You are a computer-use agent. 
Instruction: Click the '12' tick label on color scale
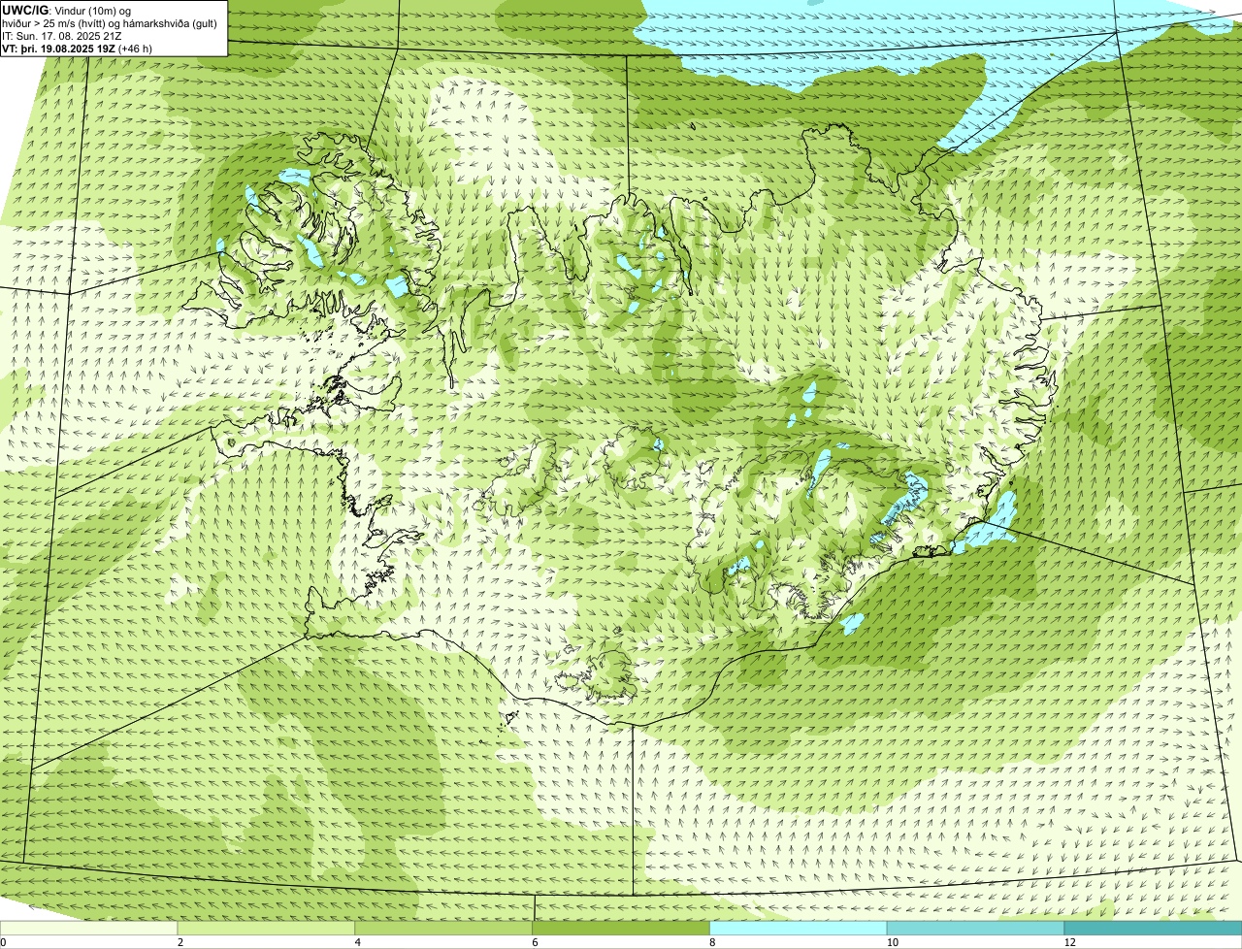(x=1068, y=942)
